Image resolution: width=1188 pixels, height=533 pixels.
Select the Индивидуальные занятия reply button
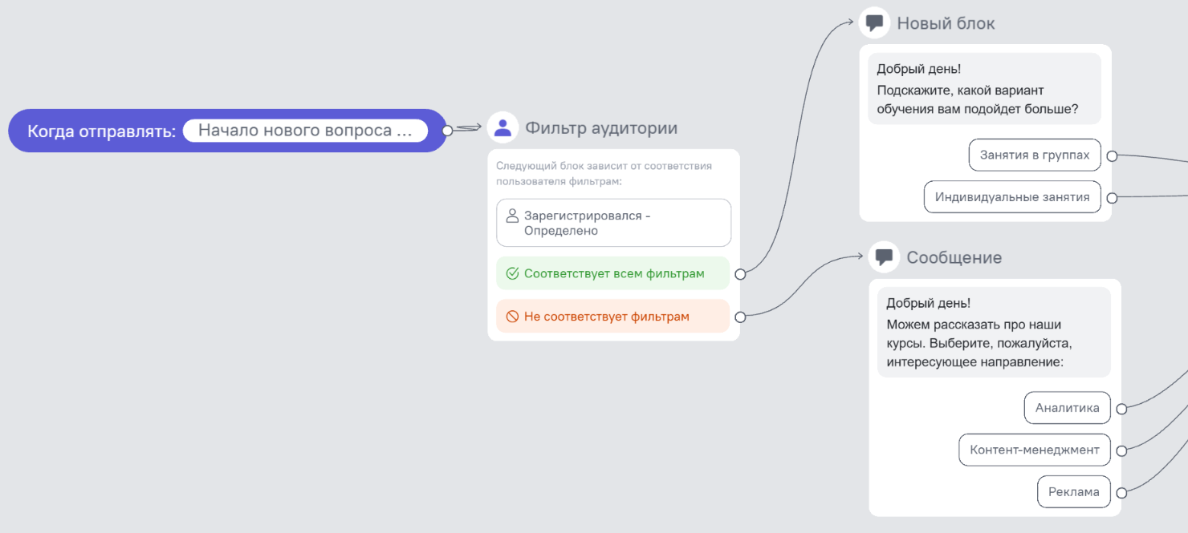(x=1012, y=197)
